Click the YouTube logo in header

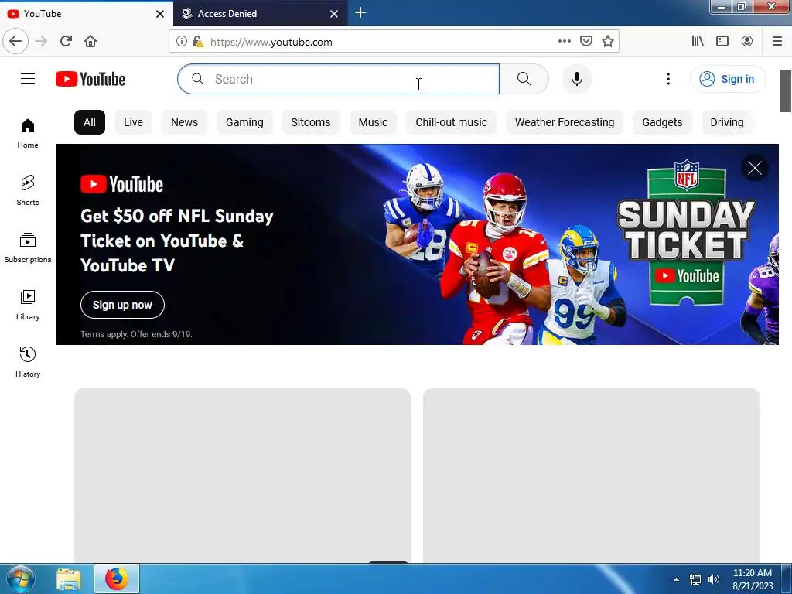(x=90, y=79)
